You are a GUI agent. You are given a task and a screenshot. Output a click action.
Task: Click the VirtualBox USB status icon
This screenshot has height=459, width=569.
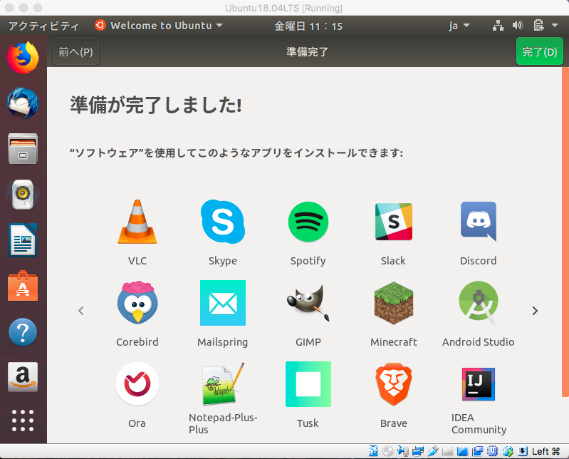433,451
